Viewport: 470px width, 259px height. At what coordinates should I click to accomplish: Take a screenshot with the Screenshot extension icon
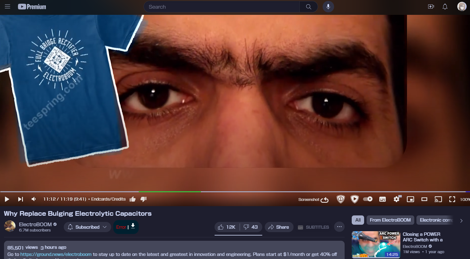click(x=313, y=199)
